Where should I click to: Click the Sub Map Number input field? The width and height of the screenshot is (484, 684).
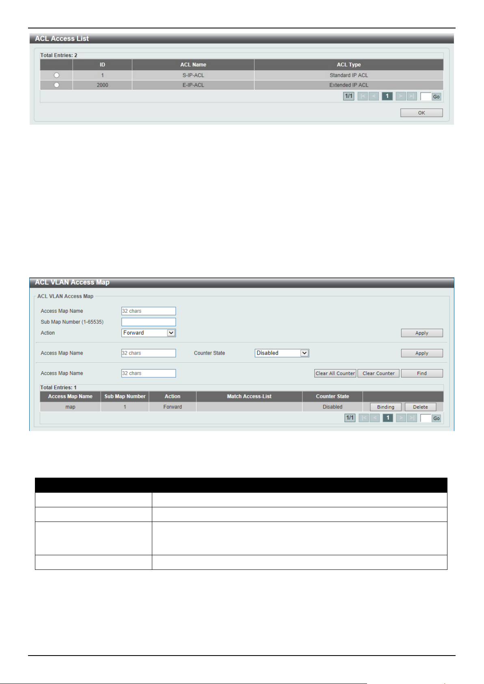coord(149,322)
